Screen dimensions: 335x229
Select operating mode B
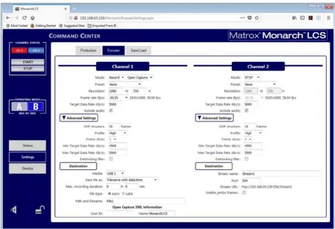pyautogui.click(x=35, y=106)
